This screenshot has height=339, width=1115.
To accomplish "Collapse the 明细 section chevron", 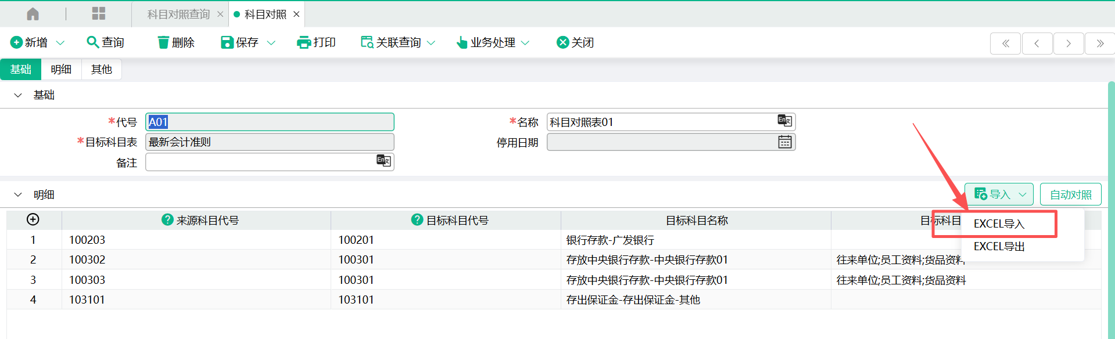I will (x=18, y=195).
